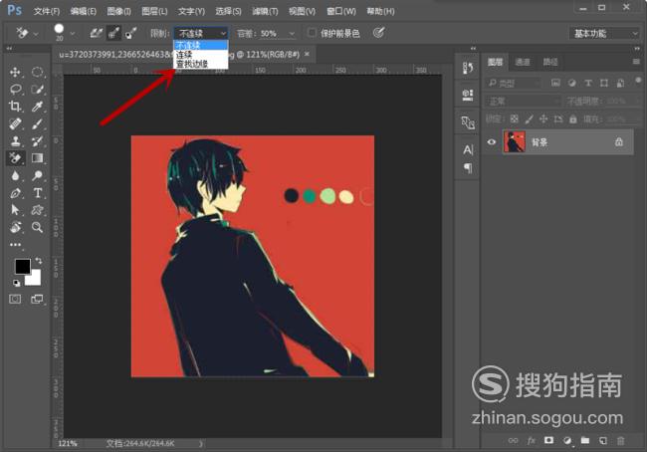Select the Pen tool

[x=15, y=193]
